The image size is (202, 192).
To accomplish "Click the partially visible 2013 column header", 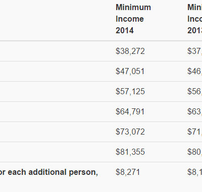I will click(x=195, y=19).
